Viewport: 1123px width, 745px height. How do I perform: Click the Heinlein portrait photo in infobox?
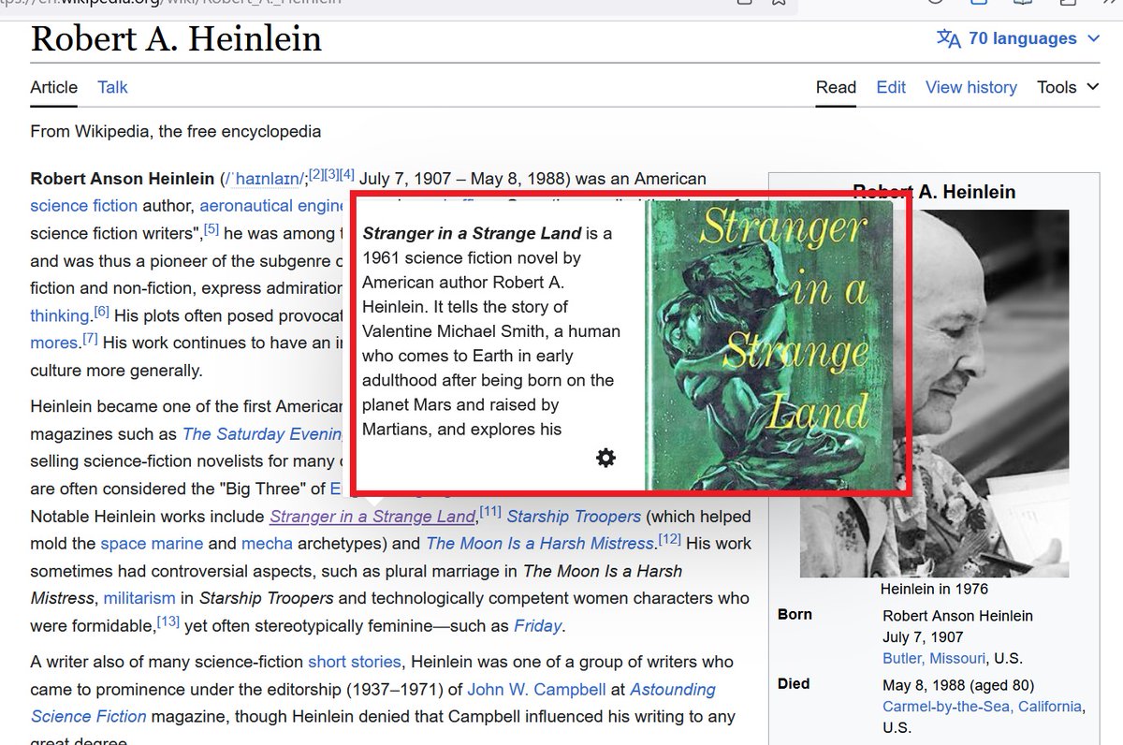(934, 391)
